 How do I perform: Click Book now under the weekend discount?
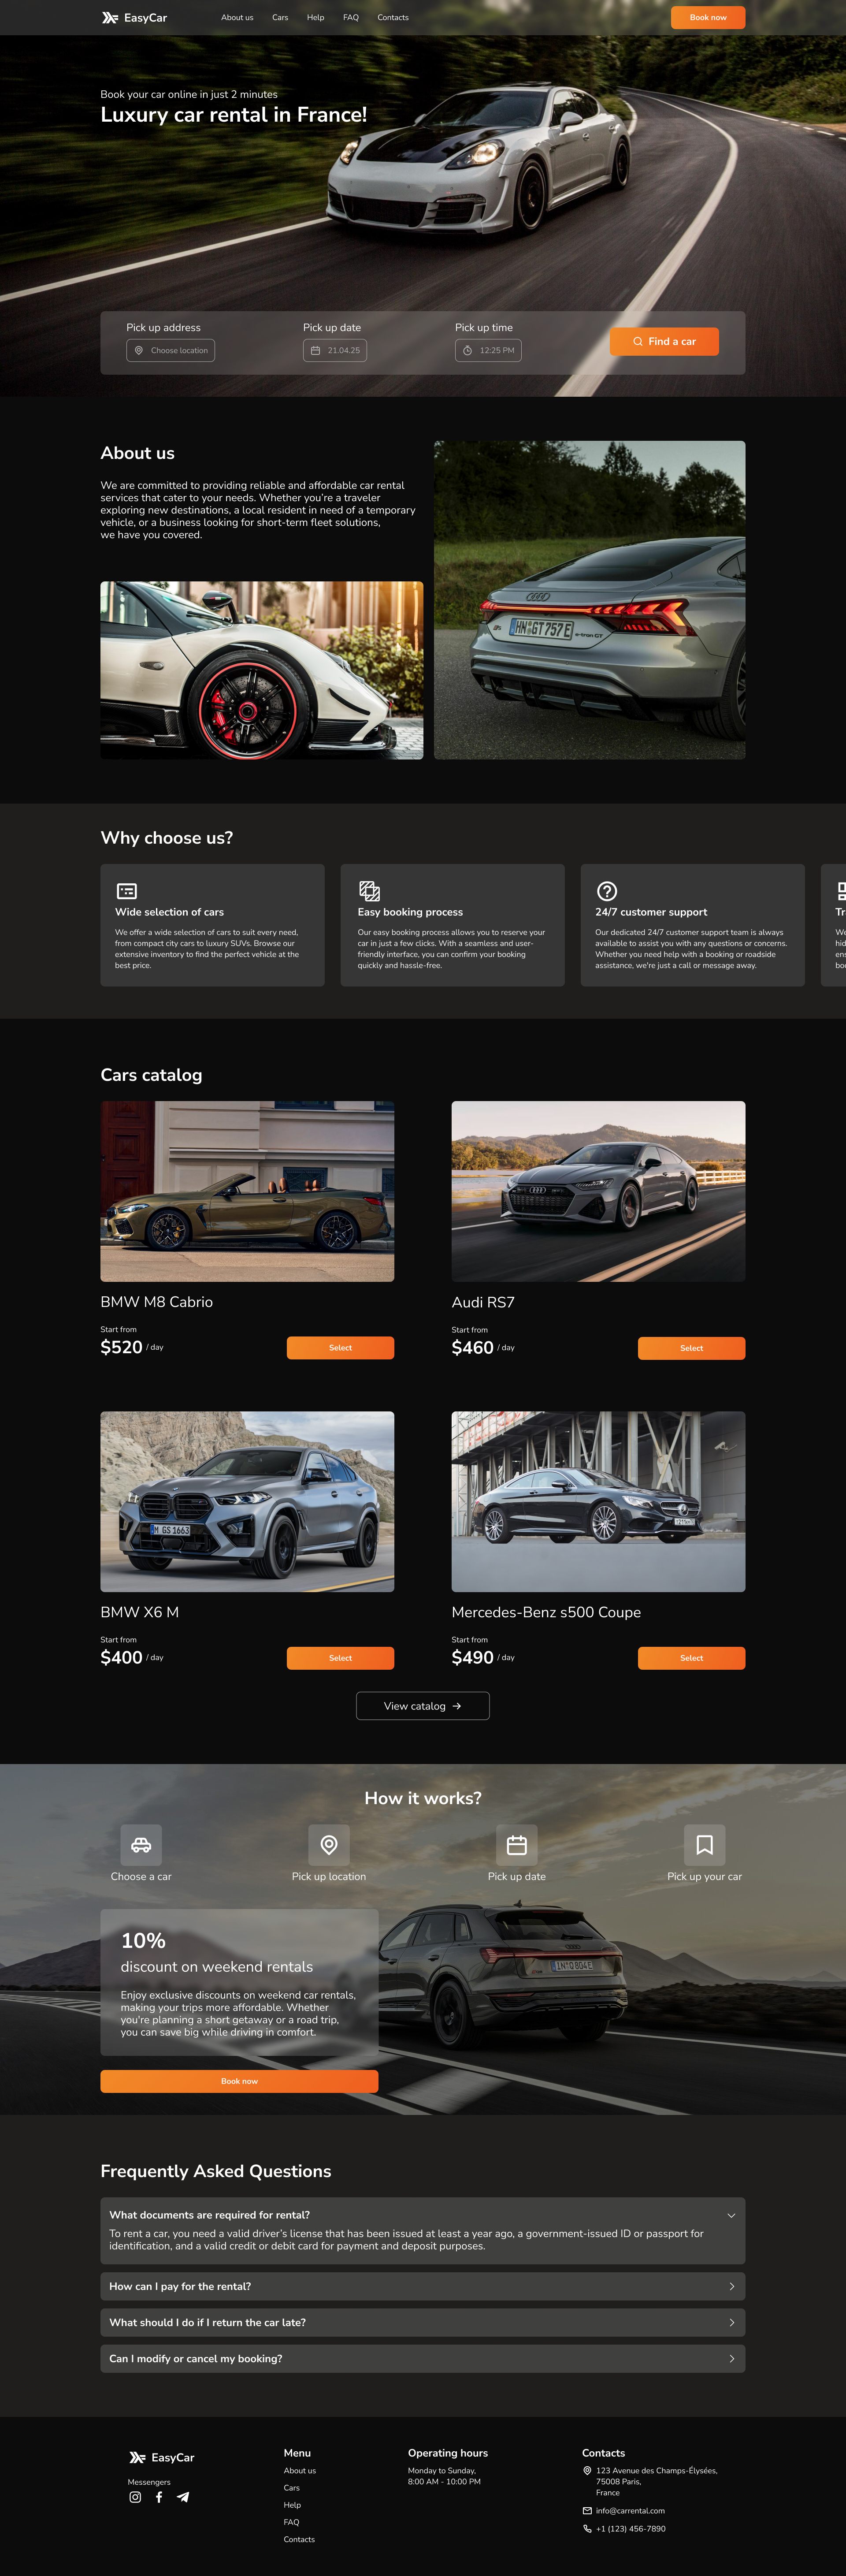point(239,2081)
